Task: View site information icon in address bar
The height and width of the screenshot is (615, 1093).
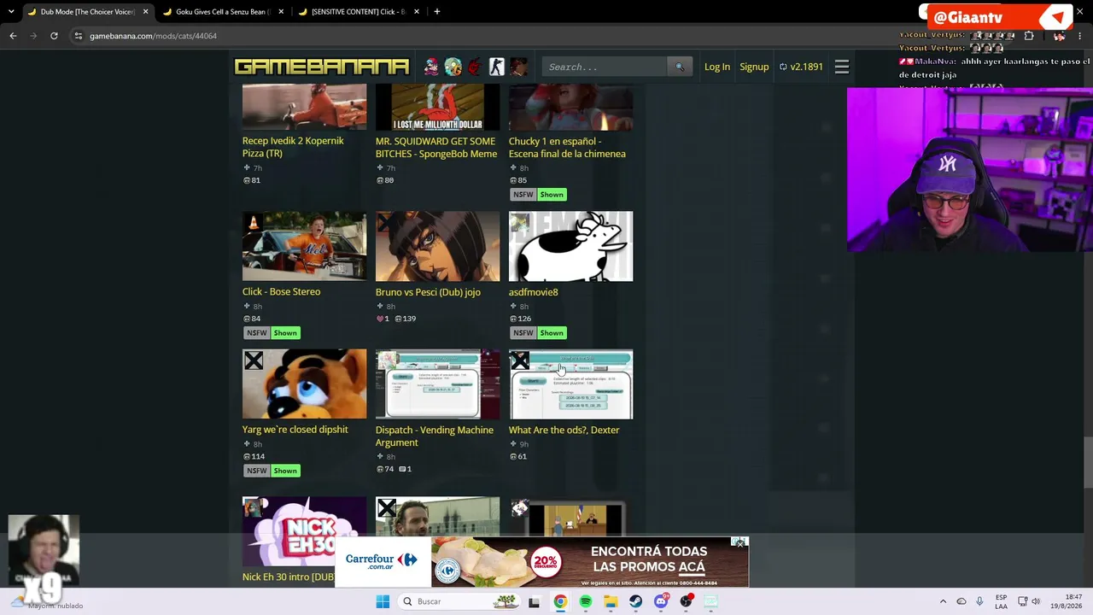Action: pyautogui.click(x=79, y=36)
